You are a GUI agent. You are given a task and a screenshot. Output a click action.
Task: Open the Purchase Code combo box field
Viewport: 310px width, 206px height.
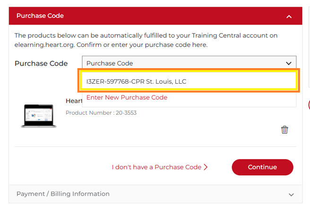[x=184, y=63]
